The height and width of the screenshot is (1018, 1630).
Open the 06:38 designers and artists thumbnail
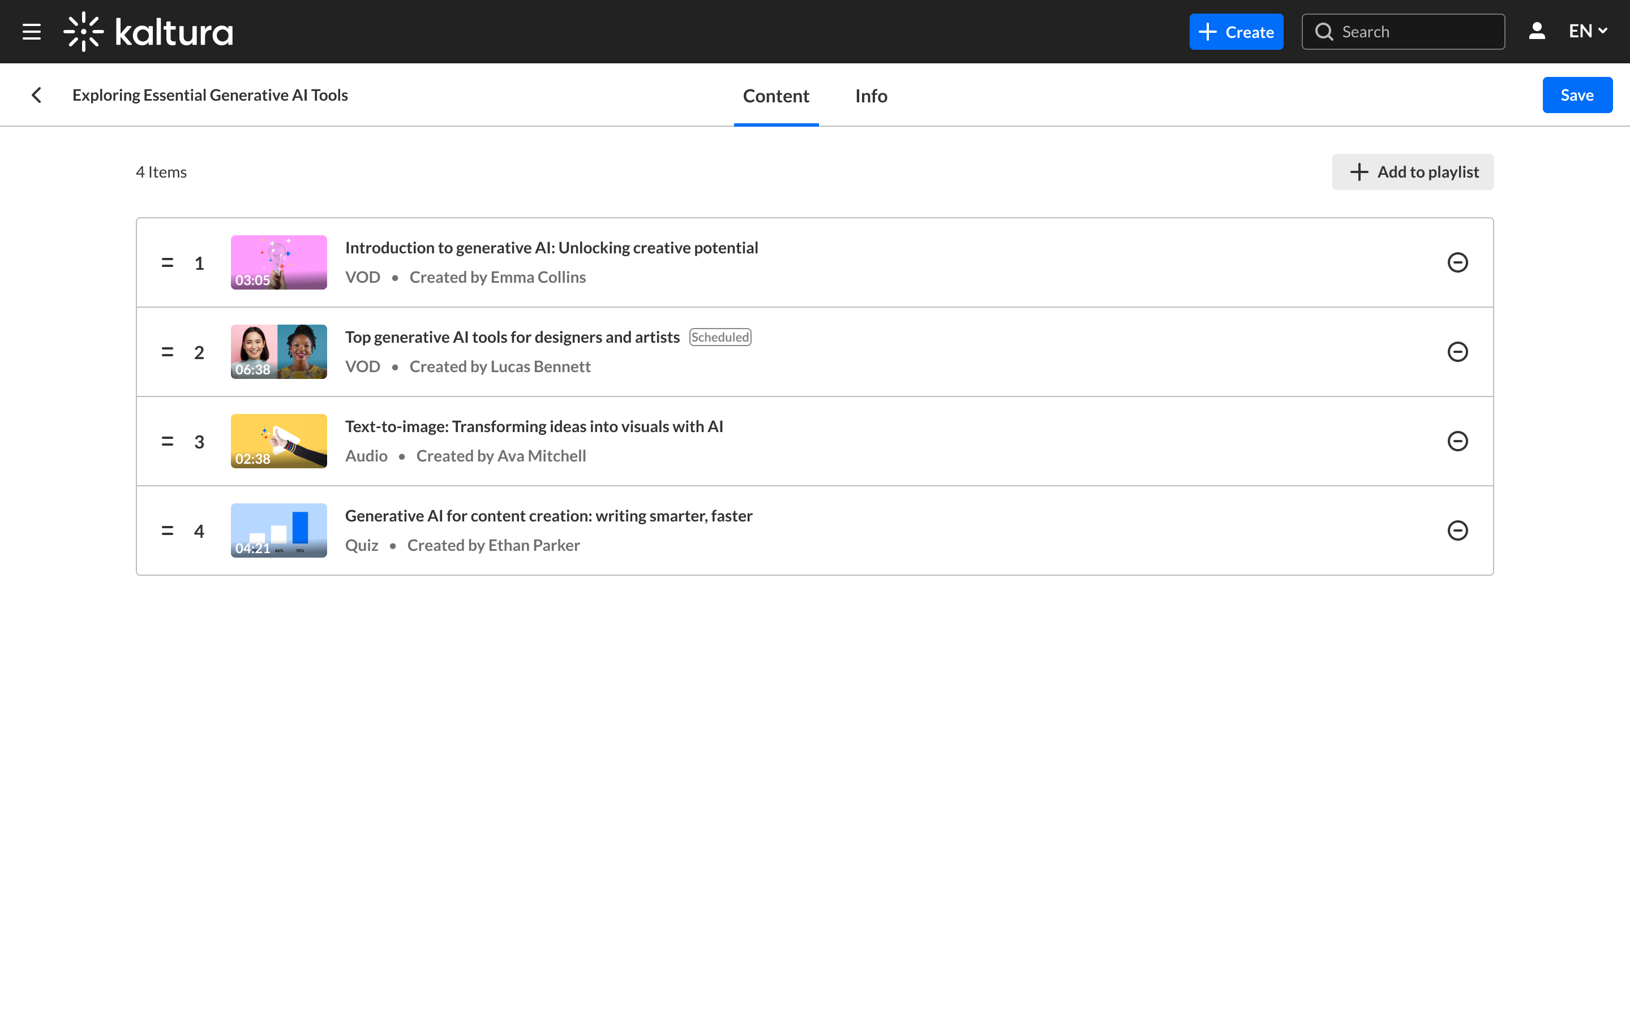tap(279, 352)
